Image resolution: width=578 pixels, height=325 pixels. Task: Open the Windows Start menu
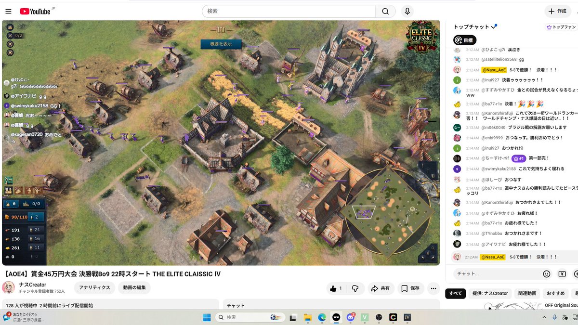pyautogui.click(x=207, y=317)
